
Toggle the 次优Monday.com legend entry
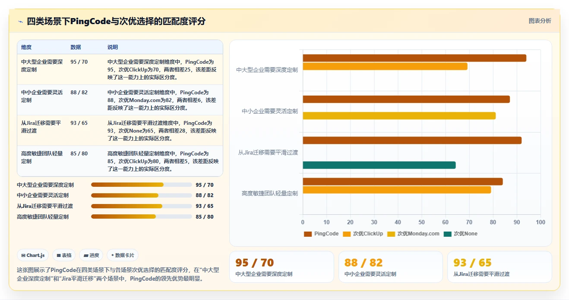413,234
